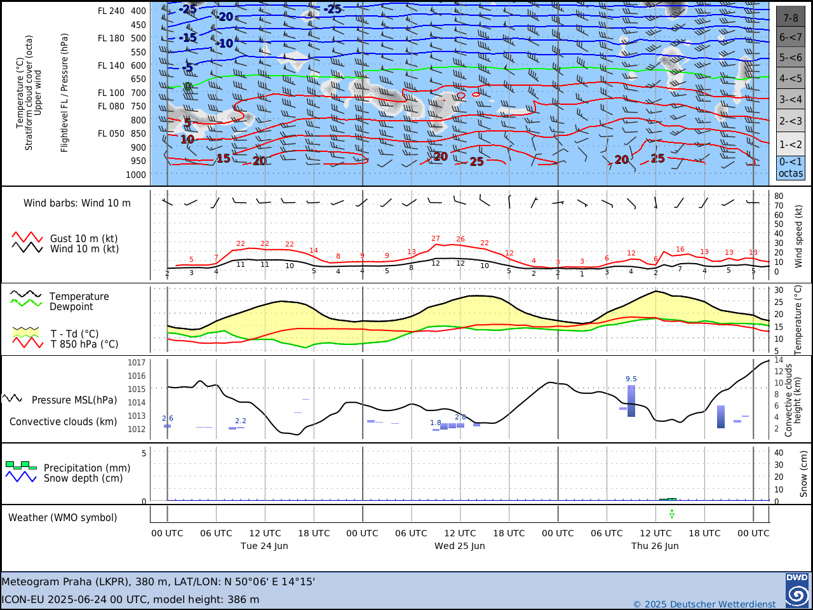
Task: Click the "Flightlevel FL / Pressure (hPa)" axis title
Action: point(64,93)
